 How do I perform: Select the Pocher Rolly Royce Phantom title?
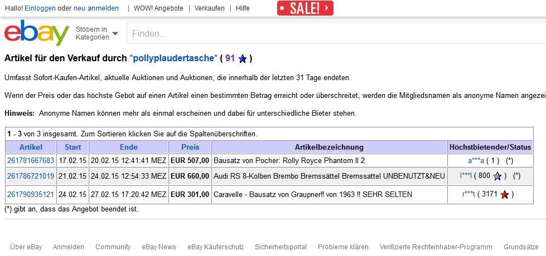(x=289, y=161)
